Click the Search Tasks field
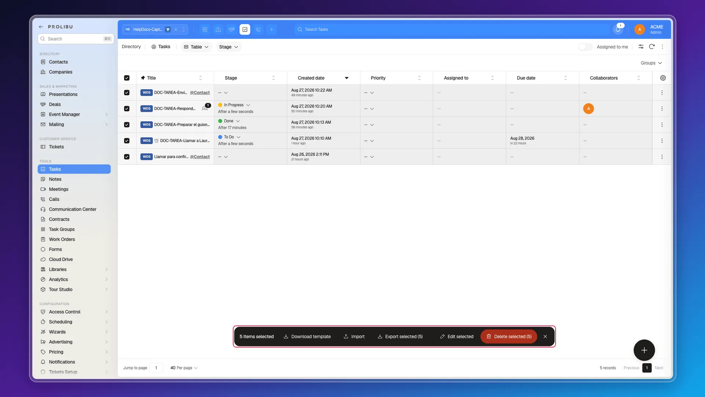The width and height of the screenshot is (705, 397). [x=452, y=29]
